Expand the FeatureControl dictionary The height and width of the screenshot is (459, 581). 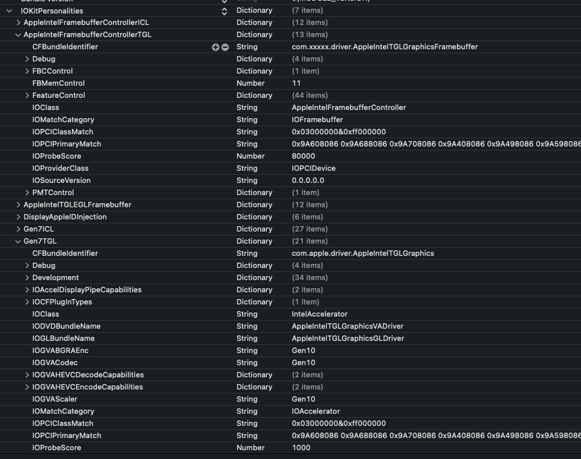click(27, 95)
